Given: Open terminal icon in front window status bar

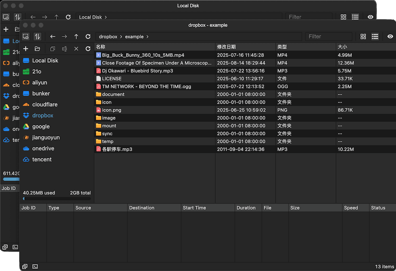Looking at the screenshot, I should (35, 267).
